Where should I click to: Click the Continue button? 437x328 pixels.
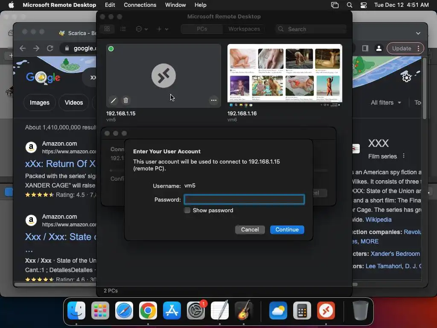coord(287,229)
